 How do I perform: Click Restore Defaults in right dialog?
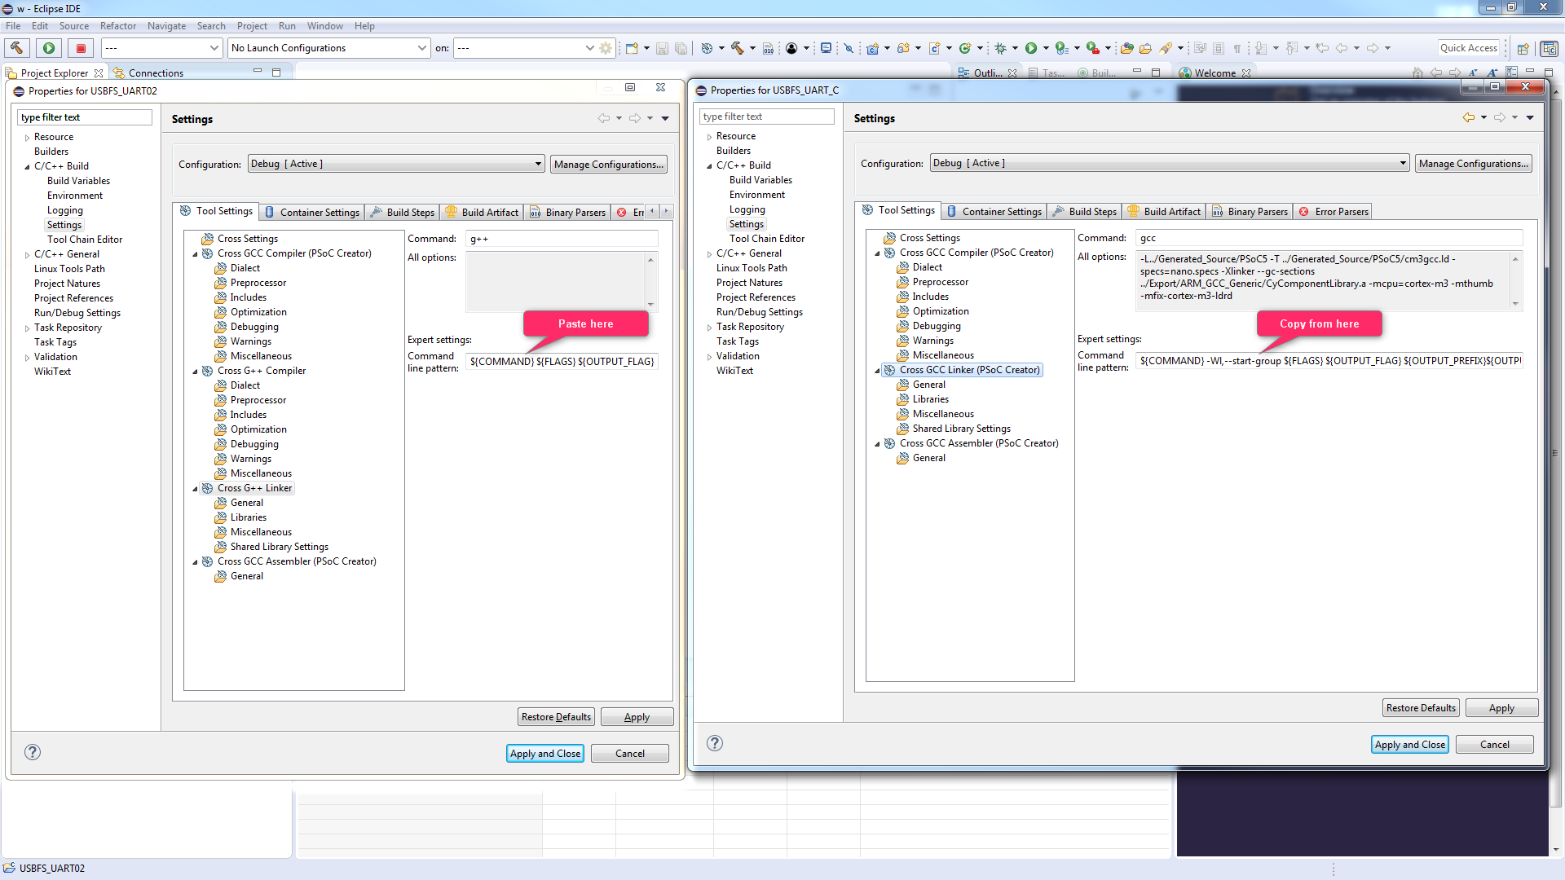(1421, 707)
